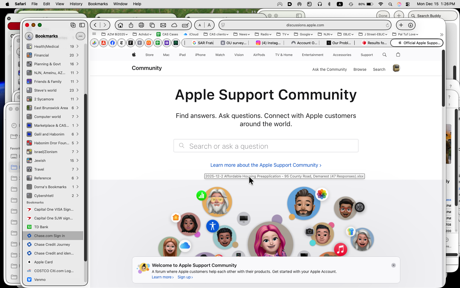Image resolution: width=460 pixels, height=288 pixels.
Task: Open Spotlight search in the menu bar
Action: tap(390, 4)
